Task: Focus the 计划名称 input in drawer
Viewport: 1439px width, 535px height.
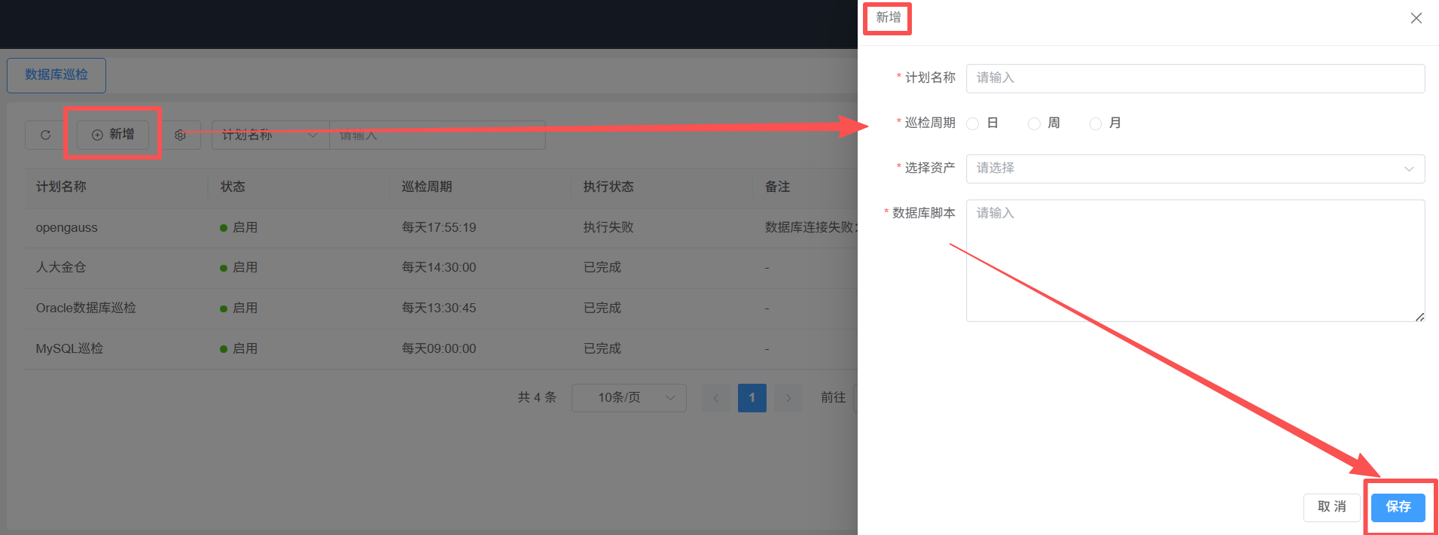Action: [x=1195, y=78]
